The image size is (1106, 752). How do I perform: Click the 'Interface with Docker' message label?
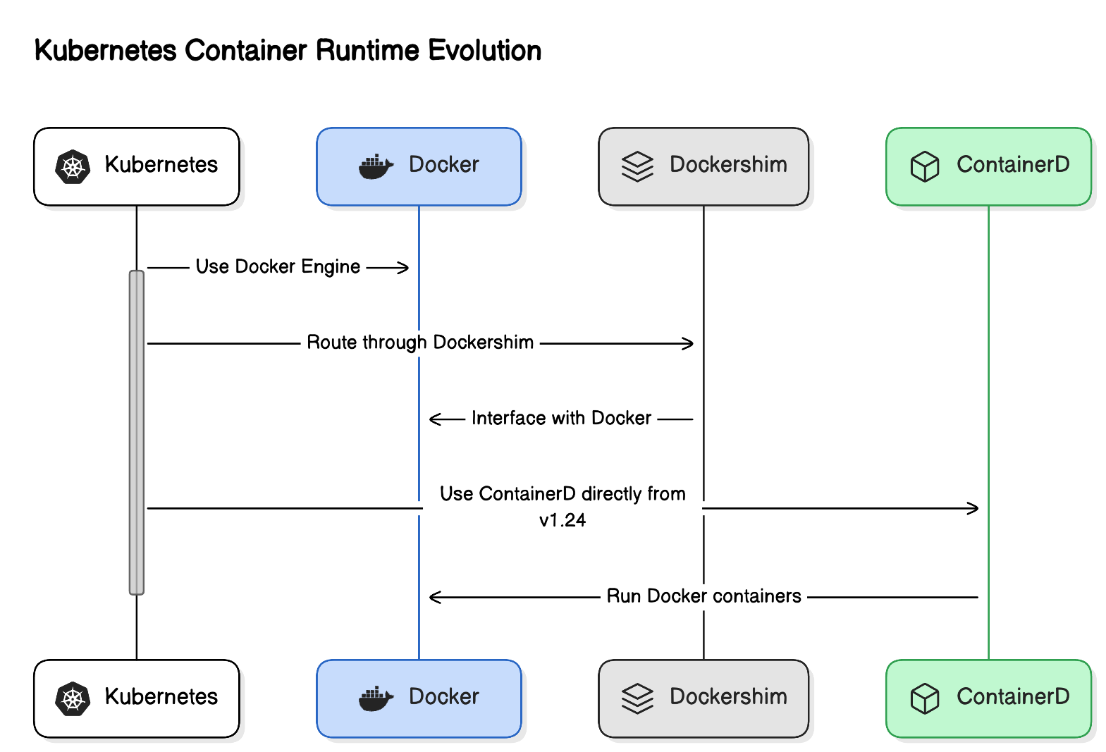tap(561, 419)
